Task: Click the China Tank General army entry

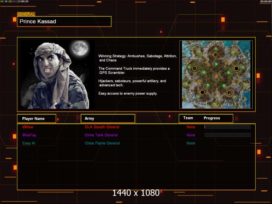Action: [x=101, y=135]
